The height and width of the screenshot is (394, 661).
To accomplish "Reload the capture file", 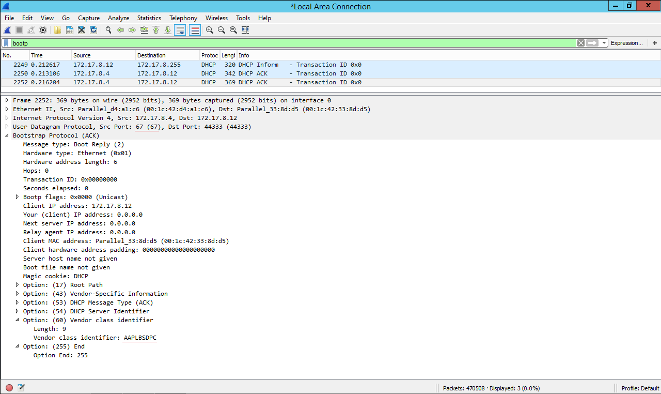I will pos(93,30).
